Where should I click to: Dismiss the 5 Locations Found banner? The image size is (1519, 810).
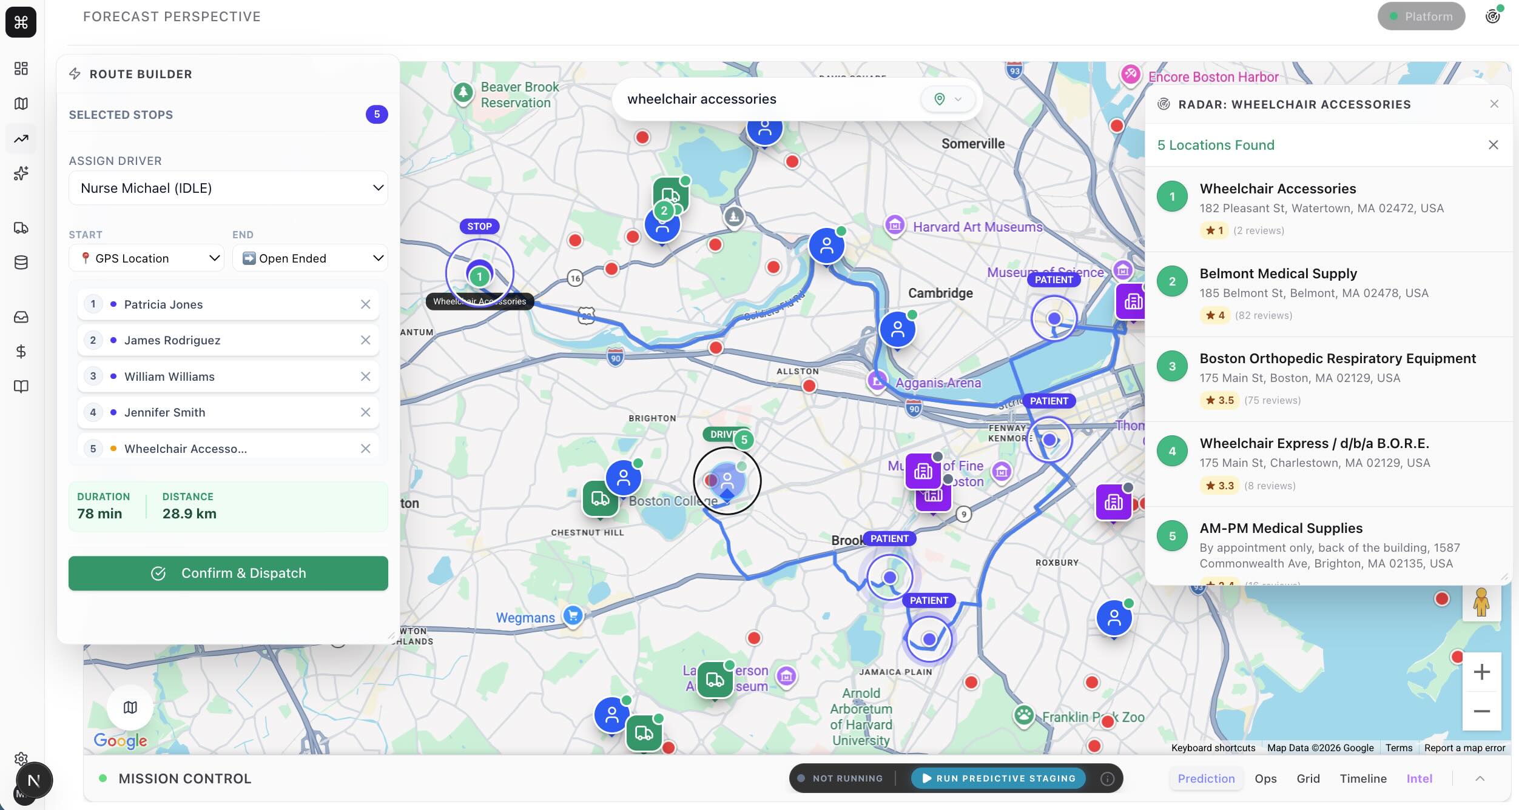tap(1493, 145)
